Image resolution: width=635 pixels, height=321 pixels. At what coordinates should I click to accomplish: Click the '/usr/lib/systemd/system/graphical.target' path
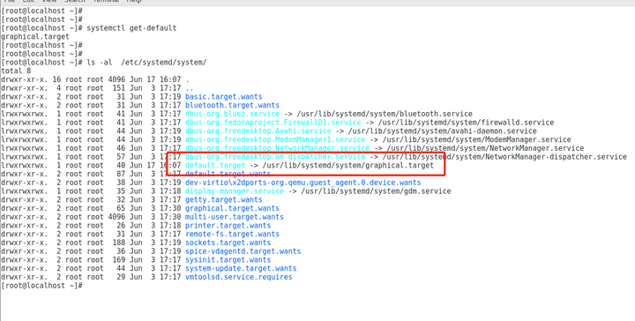click(x=347, y=165)
